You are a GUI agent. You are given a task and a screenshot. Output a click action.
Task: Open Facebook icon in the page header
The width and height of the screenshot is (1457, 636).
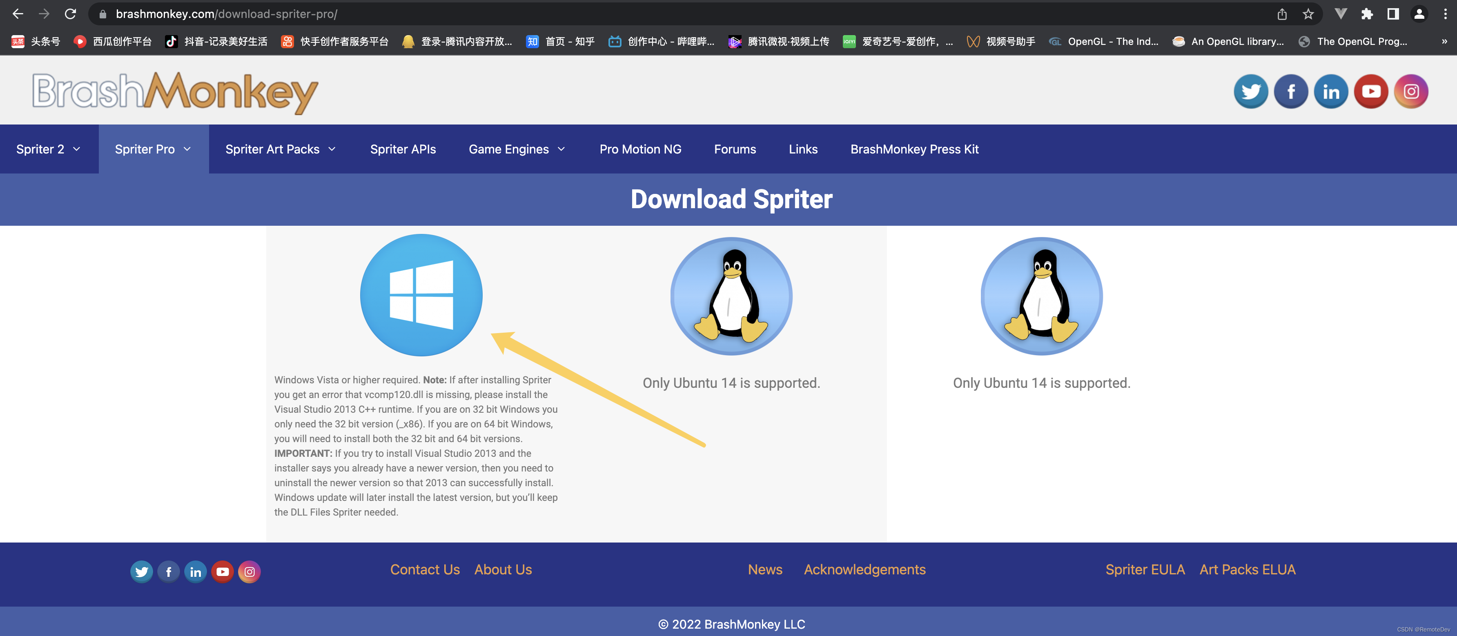(1291, 91)
